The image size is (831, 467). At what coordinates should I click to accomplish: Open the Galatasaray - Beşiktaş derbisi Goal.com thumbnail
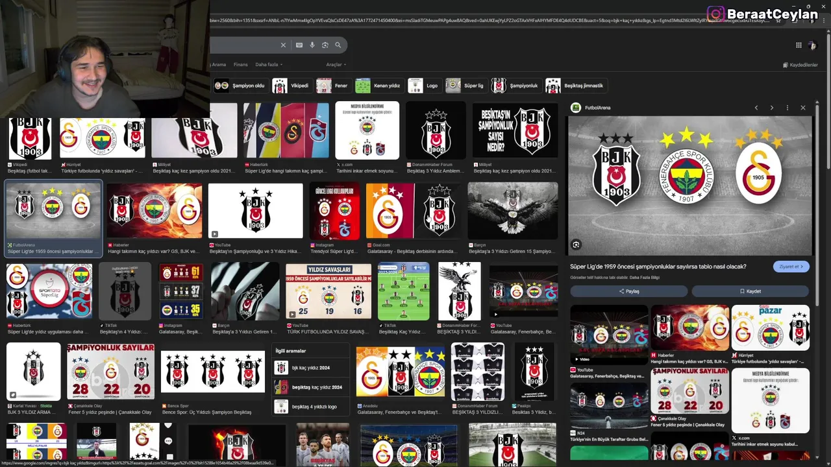414,211
